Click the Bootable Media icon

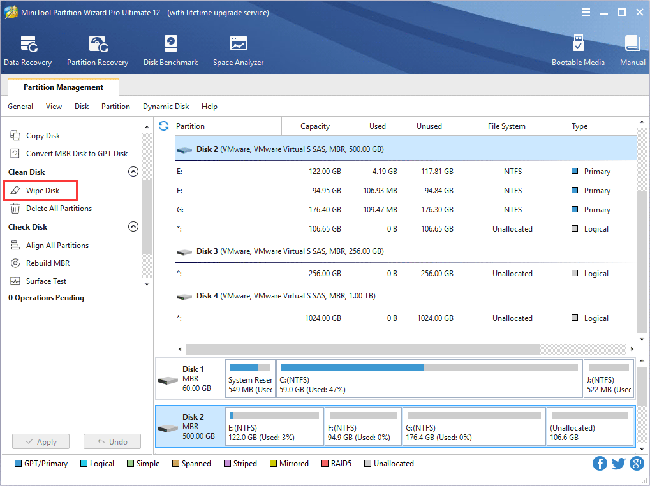click(x=578, y=50)
